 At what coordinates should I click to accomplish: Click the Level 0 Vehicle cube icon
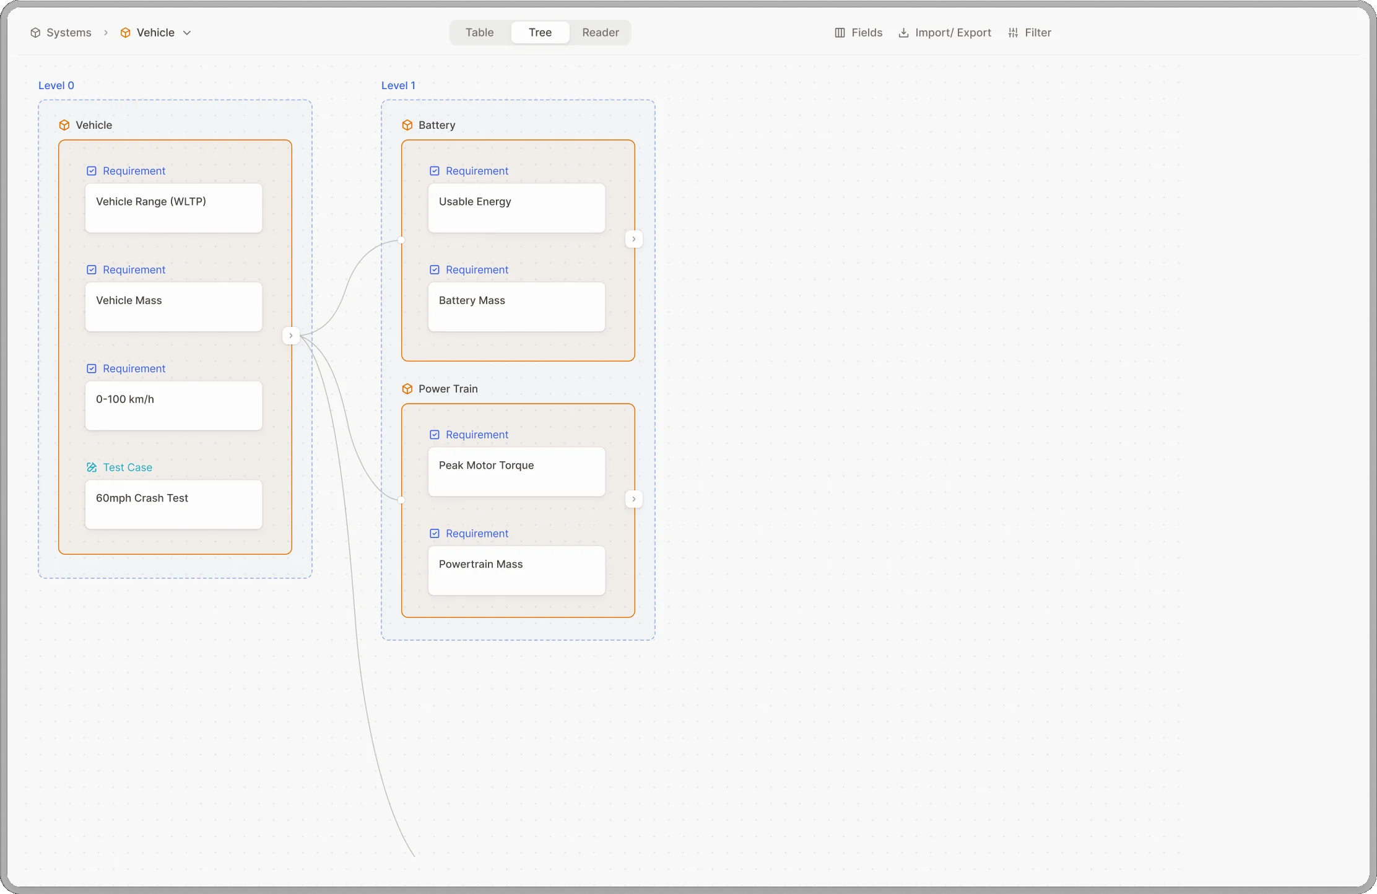[64, 125]
